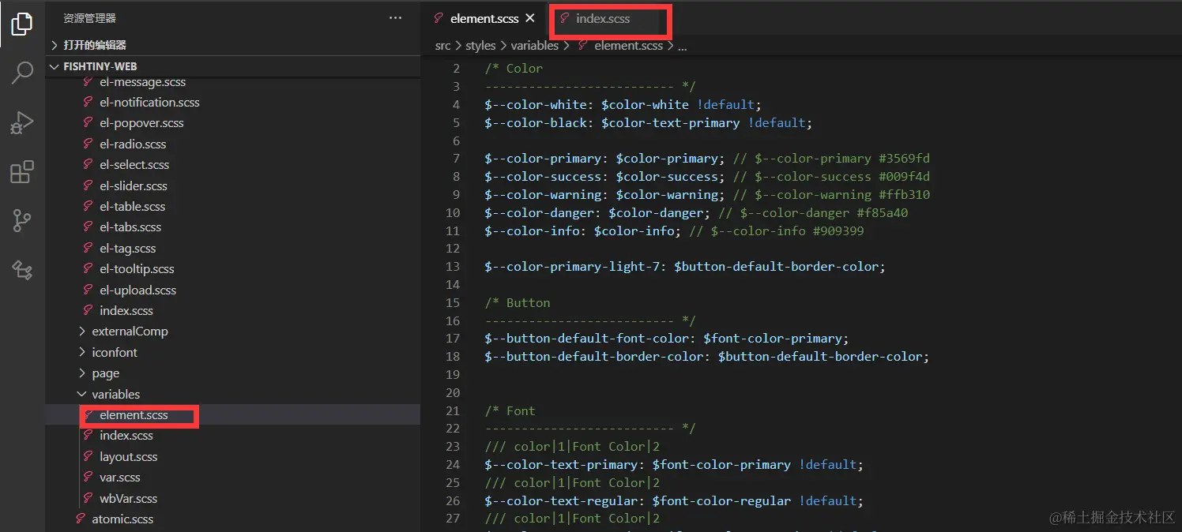Click "$--color-primary-light-7" on line 13
The width and height of the screenshot is (1182, 532).
click(x=576, y=267)
